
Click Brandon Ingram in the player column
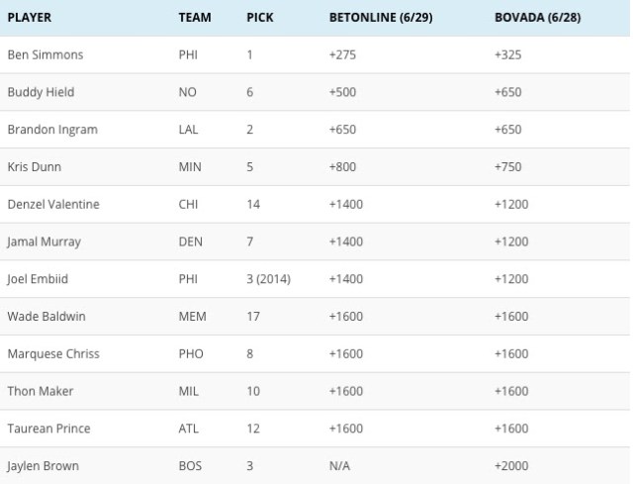tap(52, 130)
